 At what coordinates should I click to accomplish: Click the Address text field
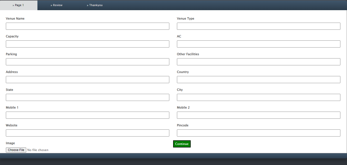pos(87,80)
